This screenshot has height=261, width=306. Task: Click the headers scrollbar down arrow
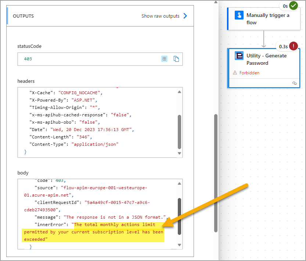click(x=179, y=153)
